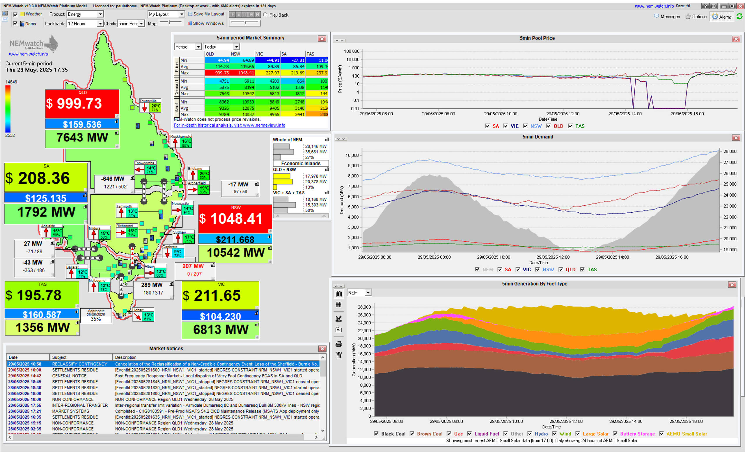Click the Save My Layout button
The width and height of the screenshot is (745, 452).
[206, 14]
